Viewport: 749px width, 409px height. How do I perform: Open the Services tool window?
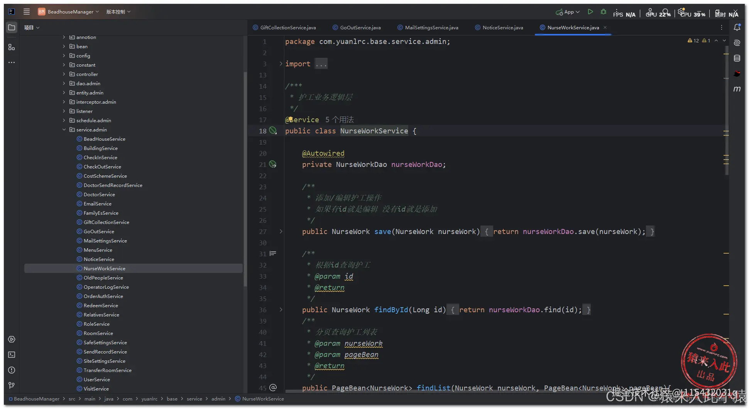(12, 339)
